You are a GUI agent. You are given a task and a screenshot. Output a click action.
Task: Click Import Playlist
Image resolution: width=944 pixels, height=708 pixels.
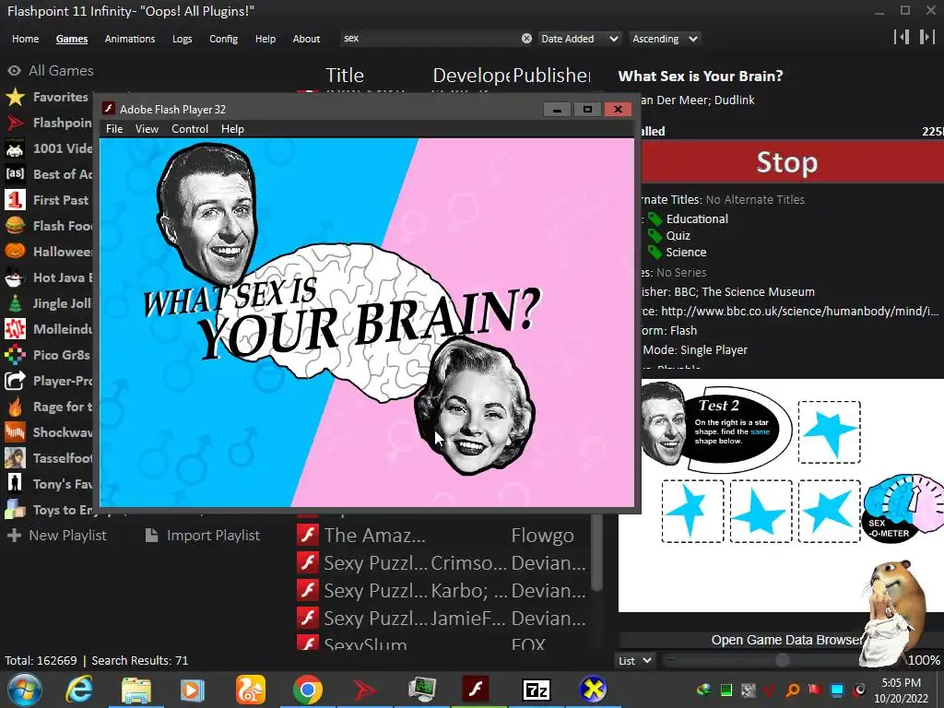[203, 536]
